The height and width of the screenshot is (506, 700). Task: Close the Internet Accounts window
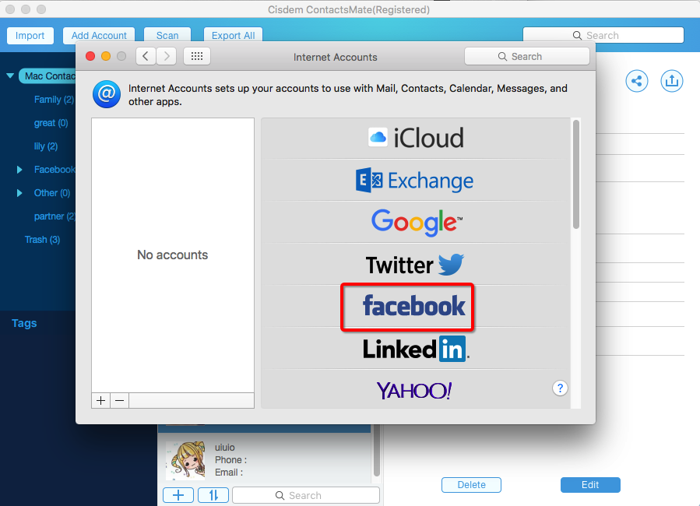click(x=90, y=56)
